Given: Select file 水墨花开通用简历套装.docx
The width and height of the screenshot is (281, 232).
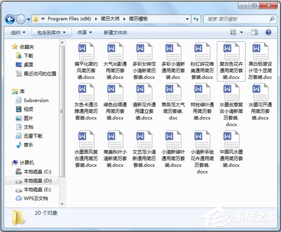Looking at the screenshot, I should (260, 102).
